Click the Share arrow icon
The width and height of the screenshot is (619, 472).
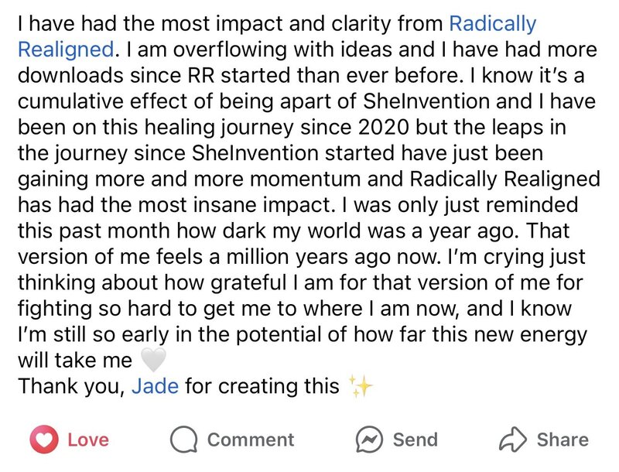[x=513, y=439]
